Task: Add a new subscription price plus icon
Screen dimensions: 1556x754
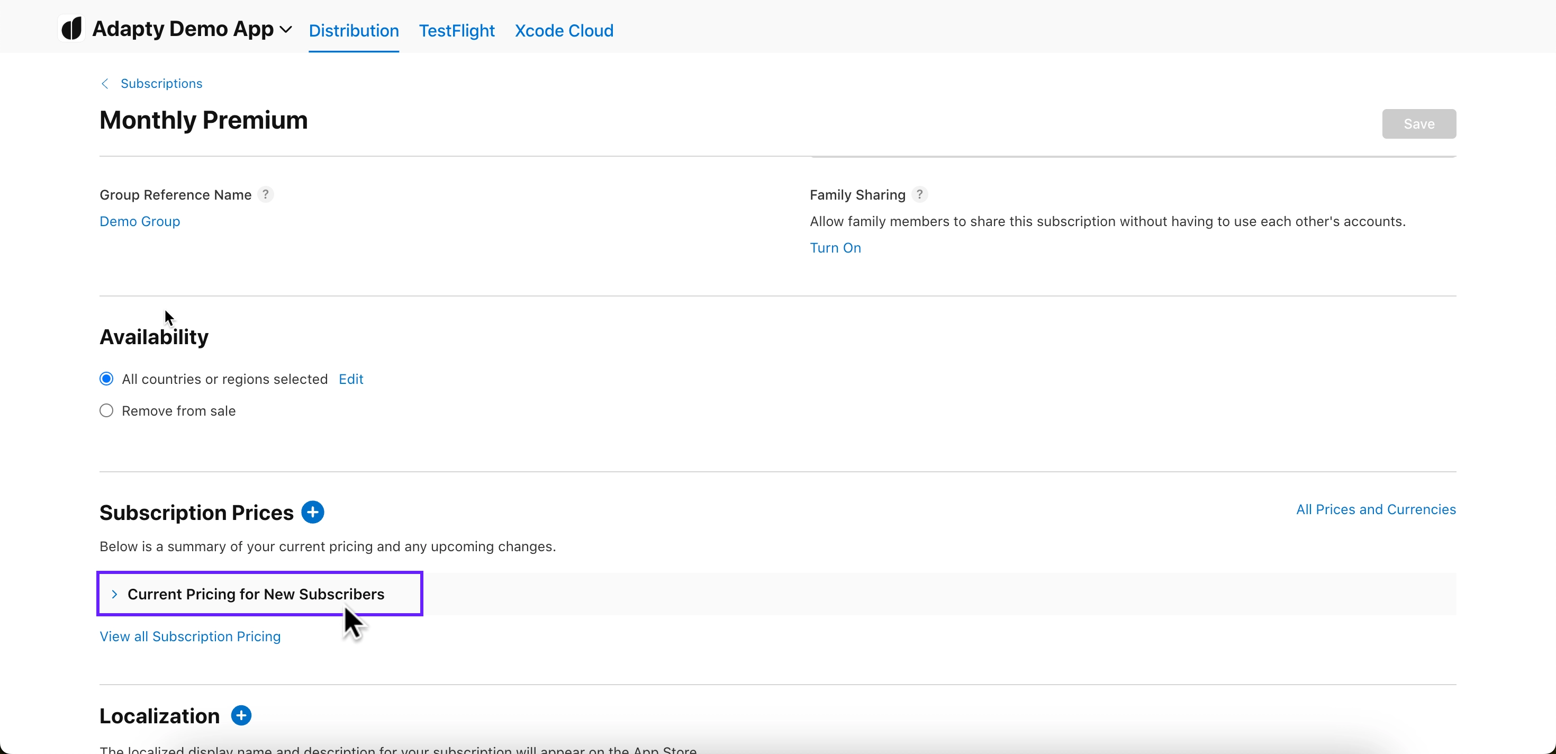Action: 312,513
